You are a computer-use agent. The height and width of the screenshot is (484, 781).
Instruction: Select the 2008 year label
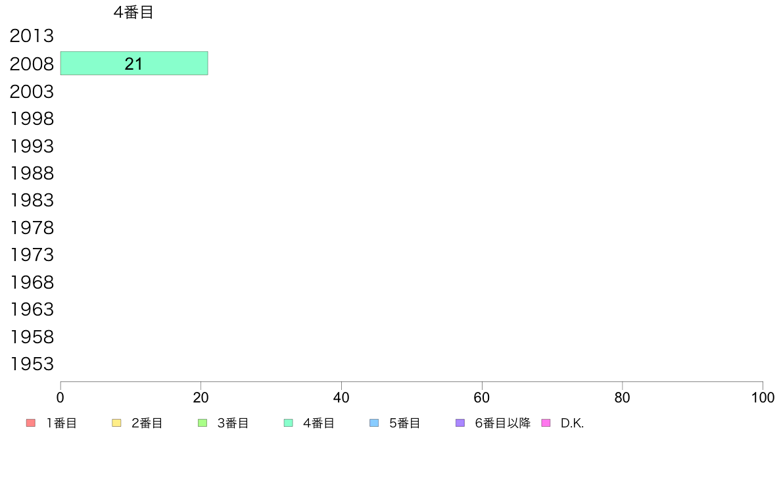click(32, 64)
